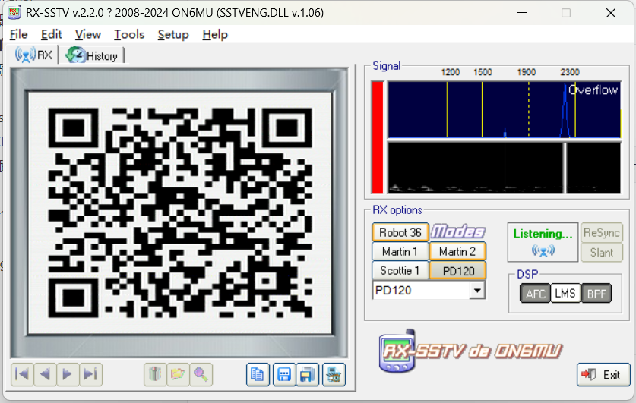Click the greyed-out trash delete icon
The image size is (636, 403).
point(155,374)
